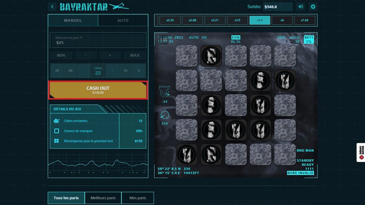
Task: Click the Solde balance value $948.8
Action: pos(271,7)
